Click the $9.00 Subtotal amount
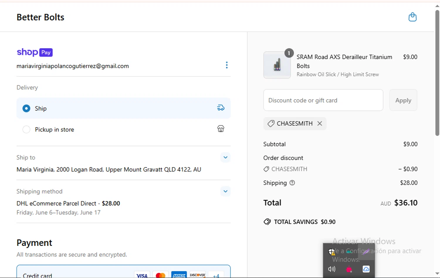This screenshot has width=440, height=278. (410, 144)
